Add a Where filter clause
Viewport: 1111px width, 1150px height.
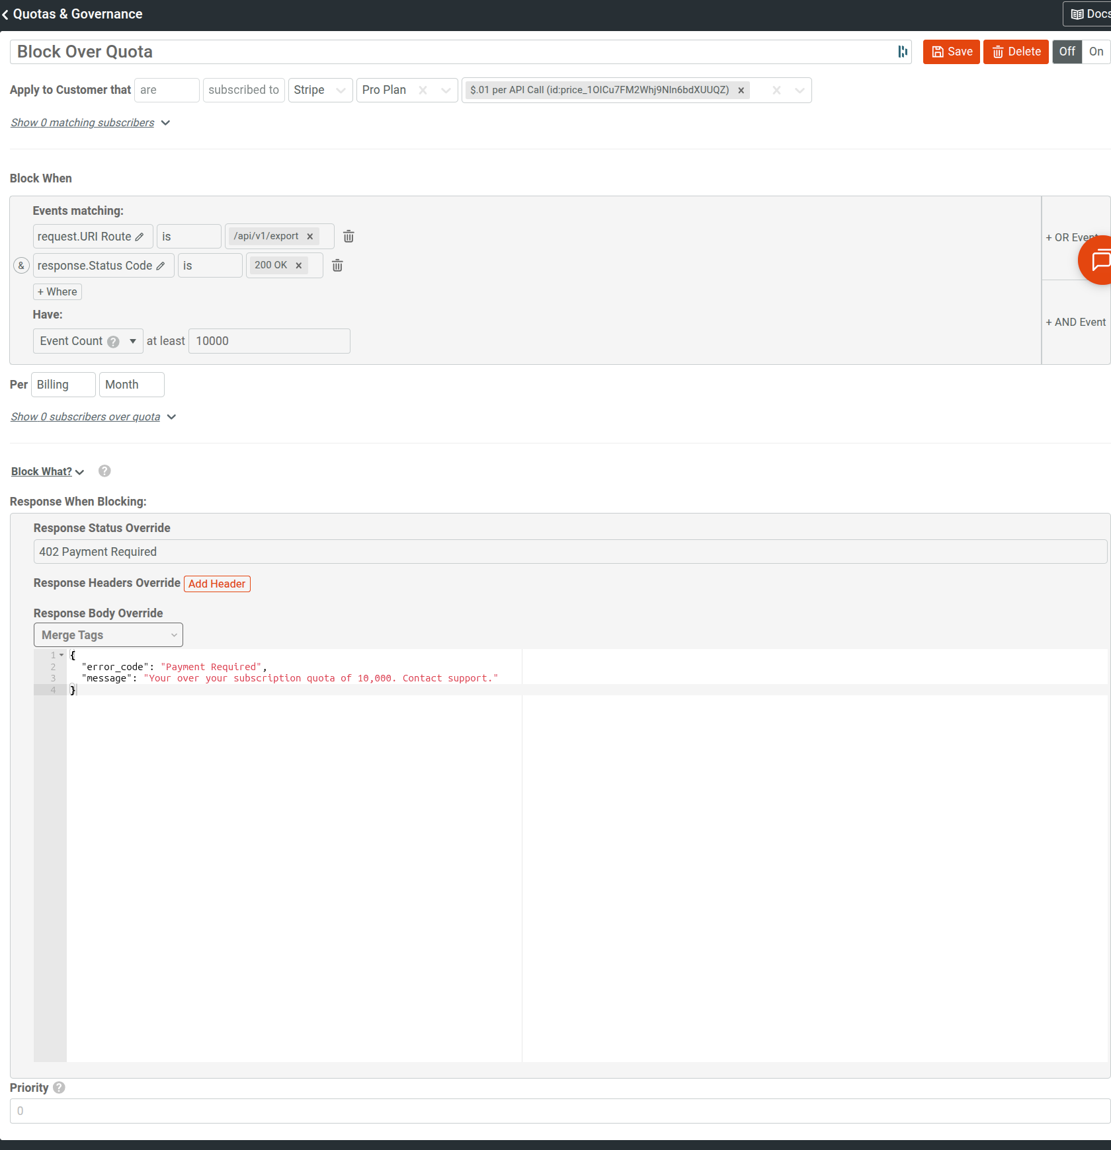[57, 291]
